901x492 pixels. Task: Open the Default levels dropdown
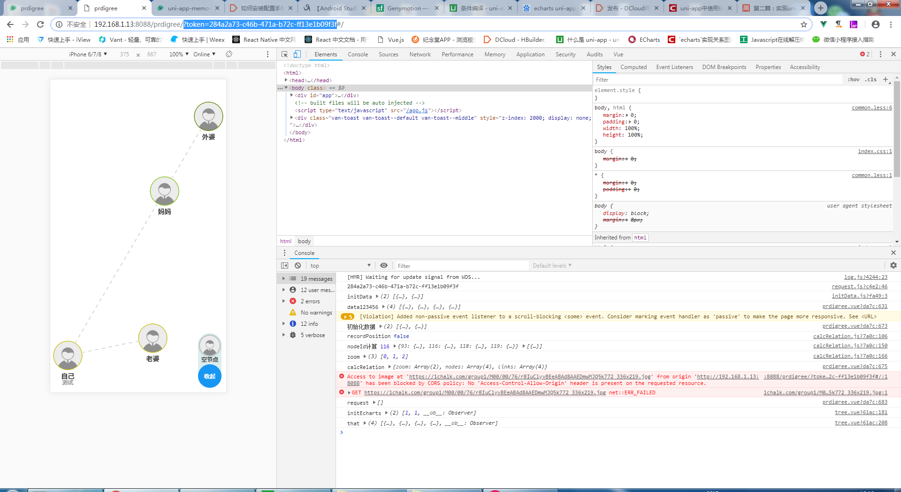coord(552,266)
